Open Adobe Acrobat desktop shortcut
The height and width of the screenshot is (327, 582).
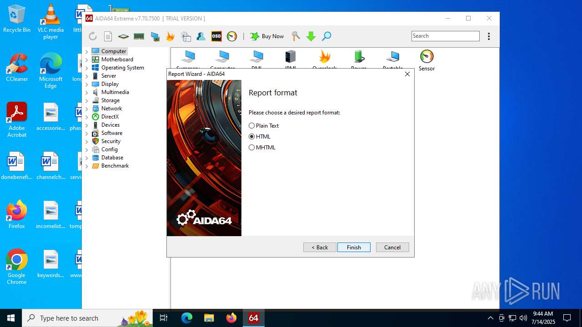point(17,119)
